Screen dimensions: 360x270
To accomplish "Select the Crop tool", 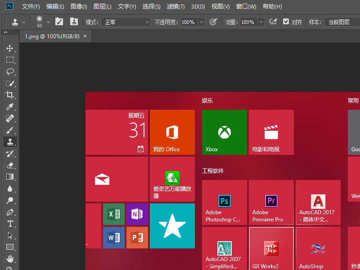I will pyautogui.click(x=9, y=95).
